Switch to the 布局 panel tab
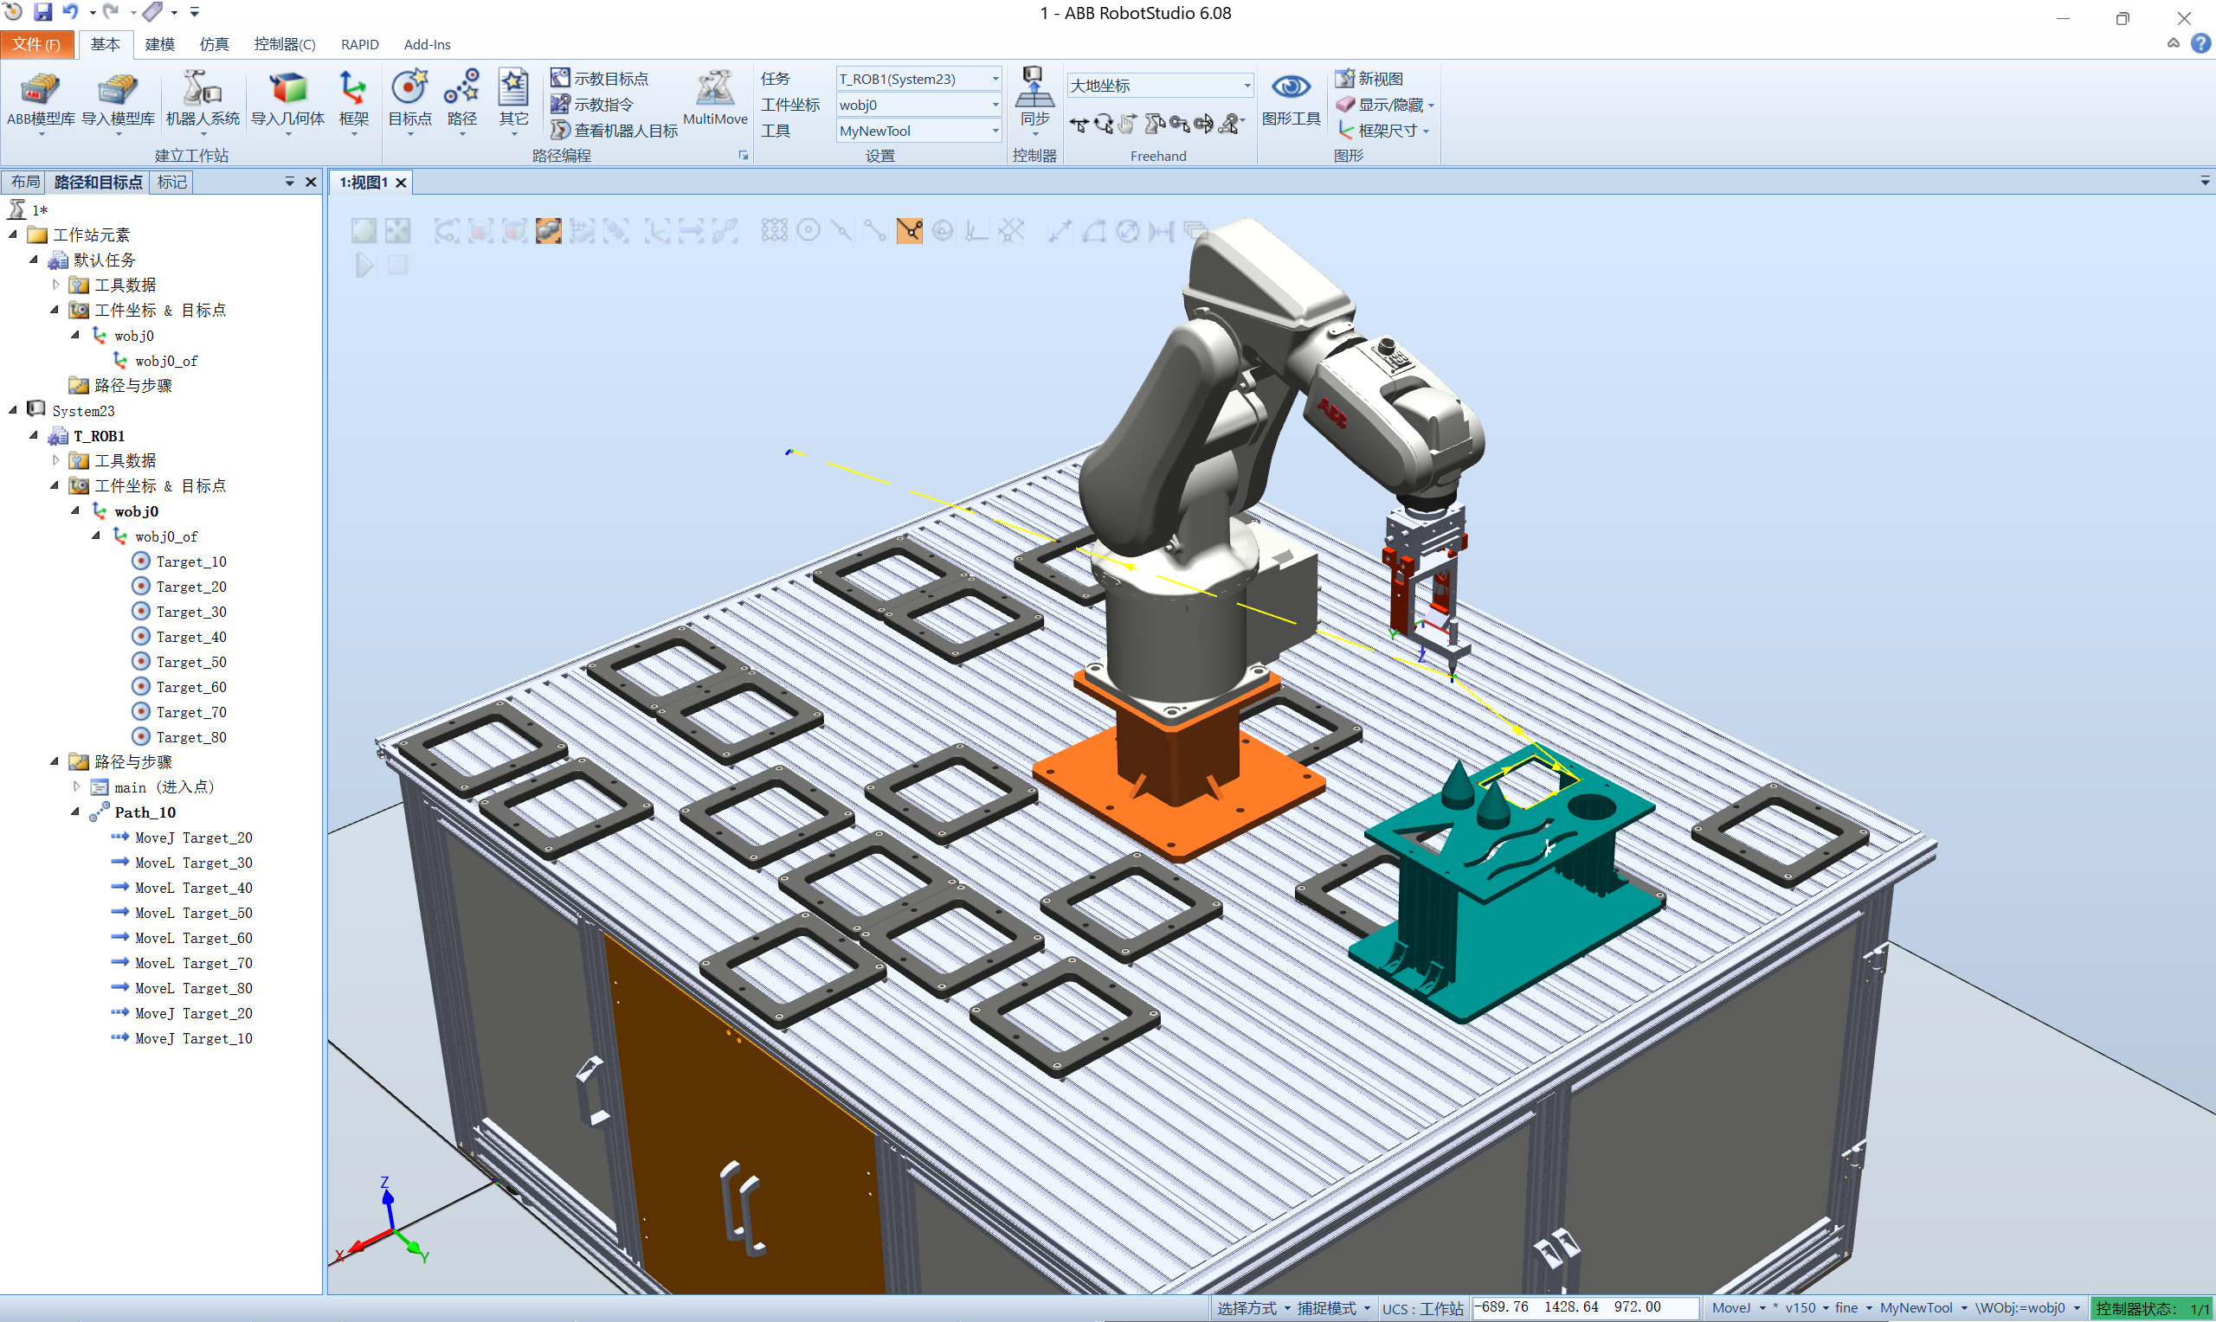Viewport: 2216px width, 1322px height. [x=25, y=182]
